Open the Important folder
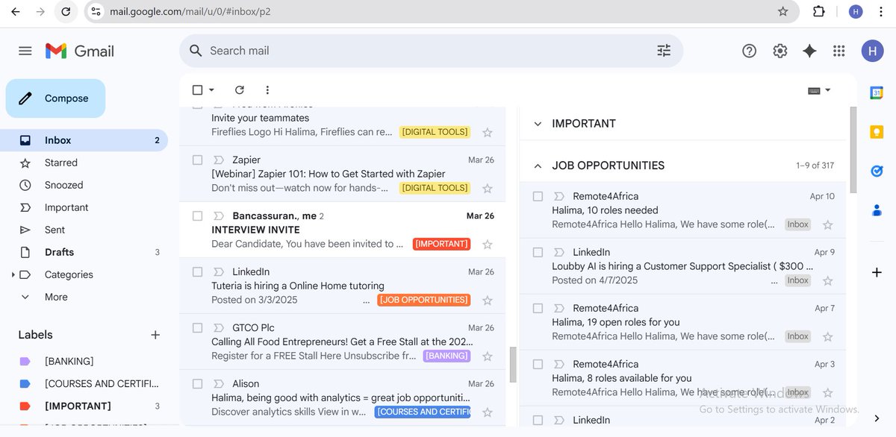The width and height of the screenshot is (896, 437). tap(84, 207)
